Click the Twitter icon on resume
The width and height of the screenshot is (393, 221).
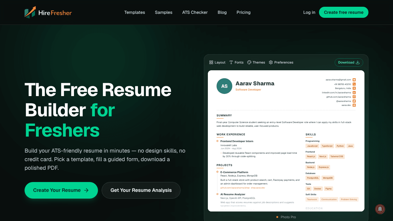pyautogui.click(x=354, y=101)
